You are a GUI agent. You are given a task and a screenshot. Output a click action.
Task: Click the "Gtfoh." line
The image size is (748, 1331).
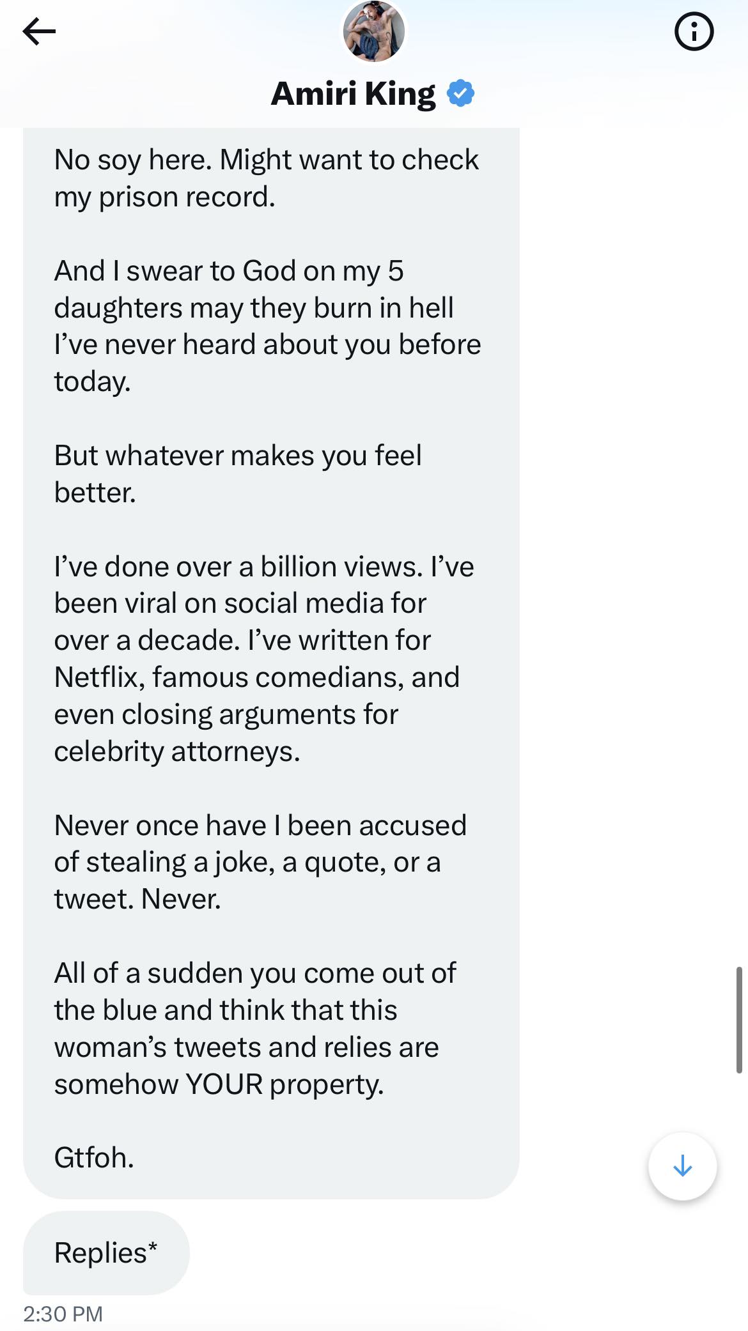pyautogui.click(x=94, y=1157)
